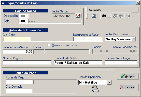Screen dimensions: 141x97
Task: Click the greyed person at computer icon
Action: click(x=115, y=16)
